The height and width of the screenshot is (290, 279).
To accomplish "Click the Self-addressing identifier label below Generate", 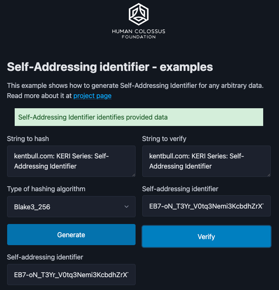I will (x=45, y=257).
